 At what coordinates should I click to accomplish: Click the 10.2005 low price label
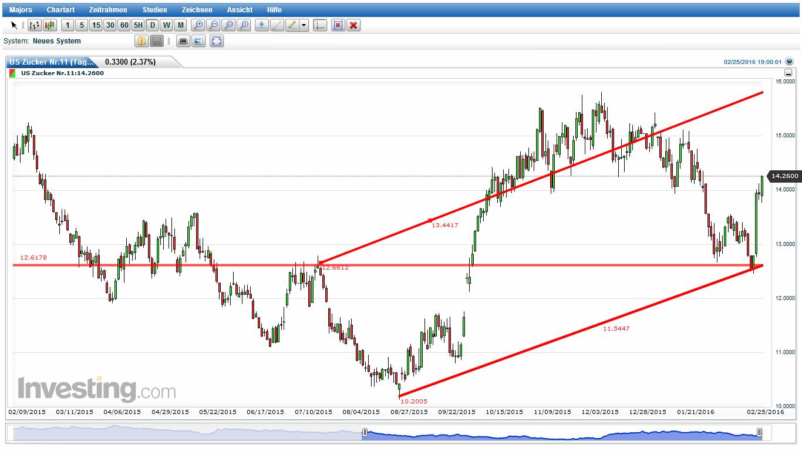click(x=414, y=401)
